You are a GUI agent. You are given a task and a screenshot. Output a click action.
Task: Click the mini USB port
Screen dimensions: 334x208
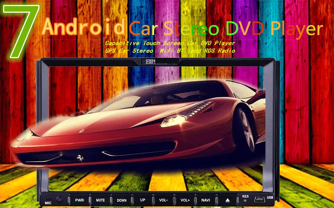coord(260,200)
